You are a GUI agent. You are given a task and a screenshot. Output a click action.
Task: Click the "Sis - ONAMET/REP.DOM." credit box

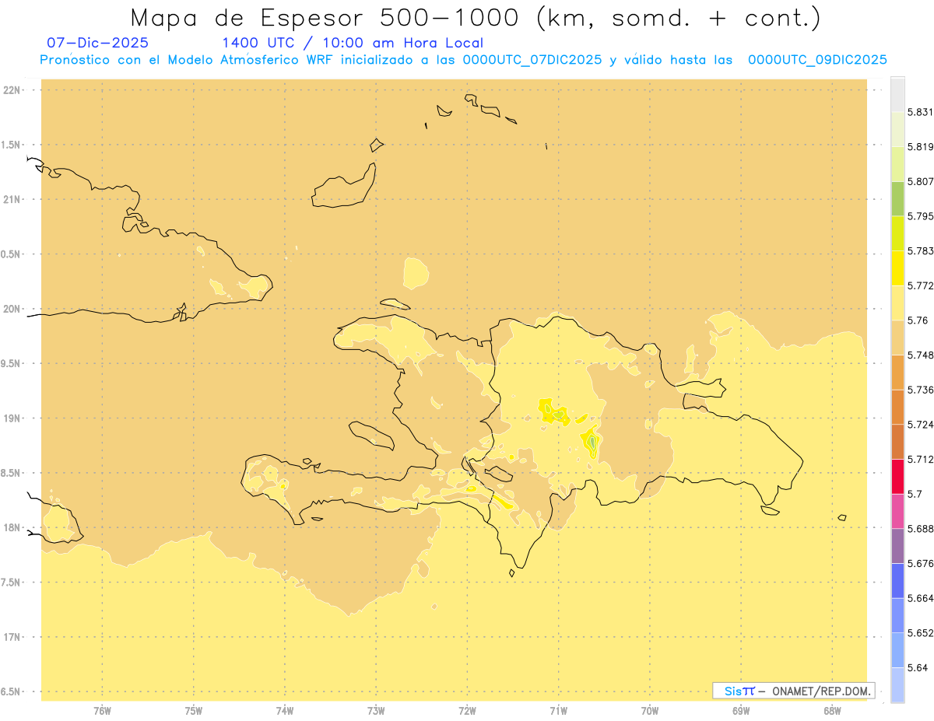click(x=794, y=691)
